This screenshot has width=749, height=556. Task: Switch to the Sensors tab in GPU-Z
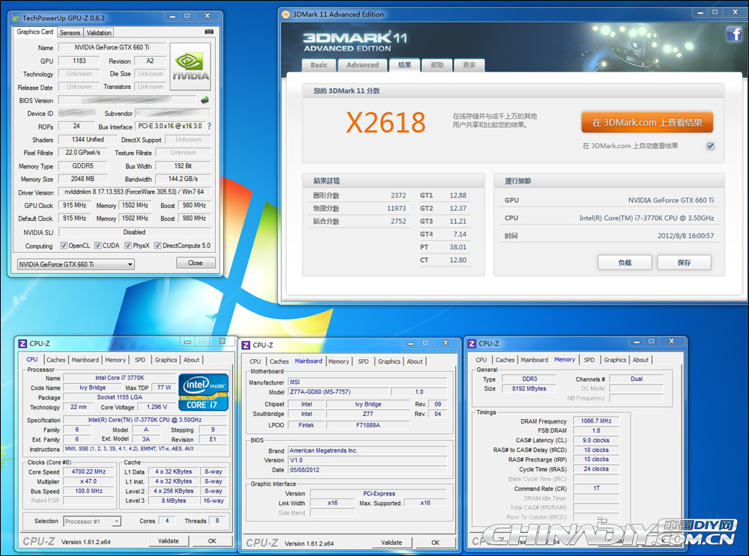pos(70,32)
